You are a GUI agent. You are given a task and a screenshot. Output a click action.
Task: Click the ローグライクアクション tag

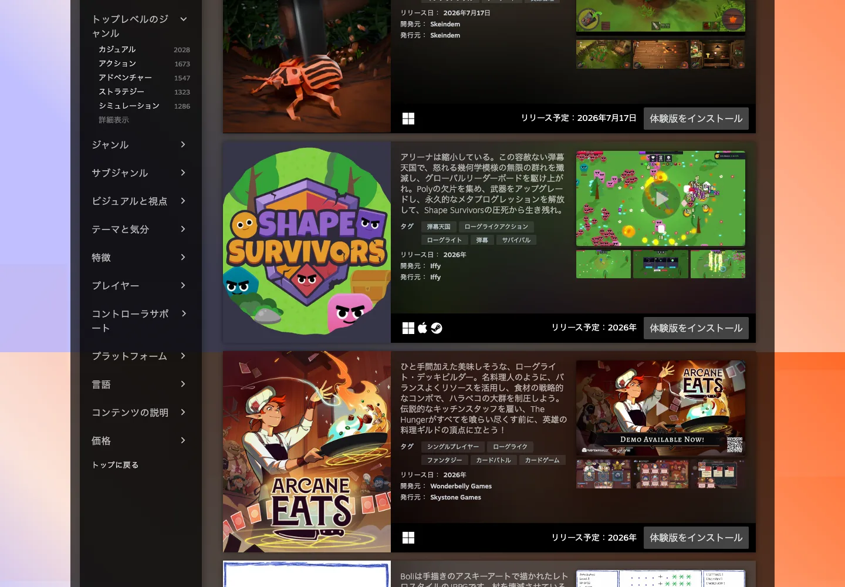pos(496,227)
